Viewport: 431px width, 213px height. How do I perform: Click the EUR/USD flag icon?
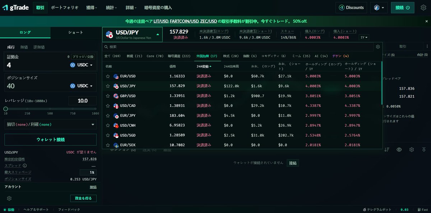point(116,76)
